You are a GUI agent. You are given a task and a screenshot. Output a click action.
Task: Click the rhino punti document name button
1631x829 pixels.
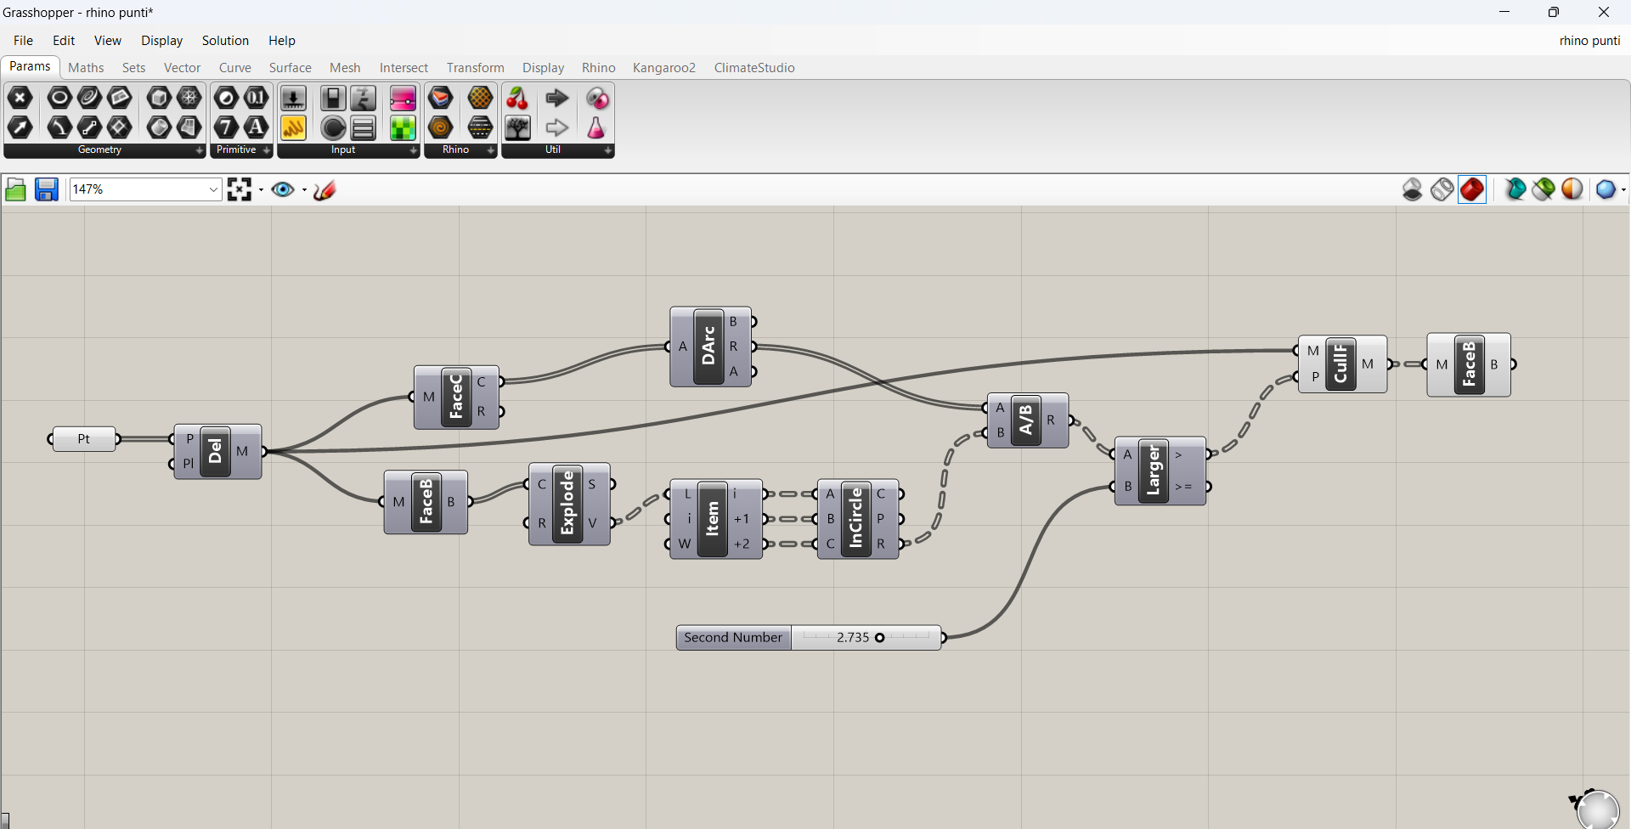click(1589, 41)
